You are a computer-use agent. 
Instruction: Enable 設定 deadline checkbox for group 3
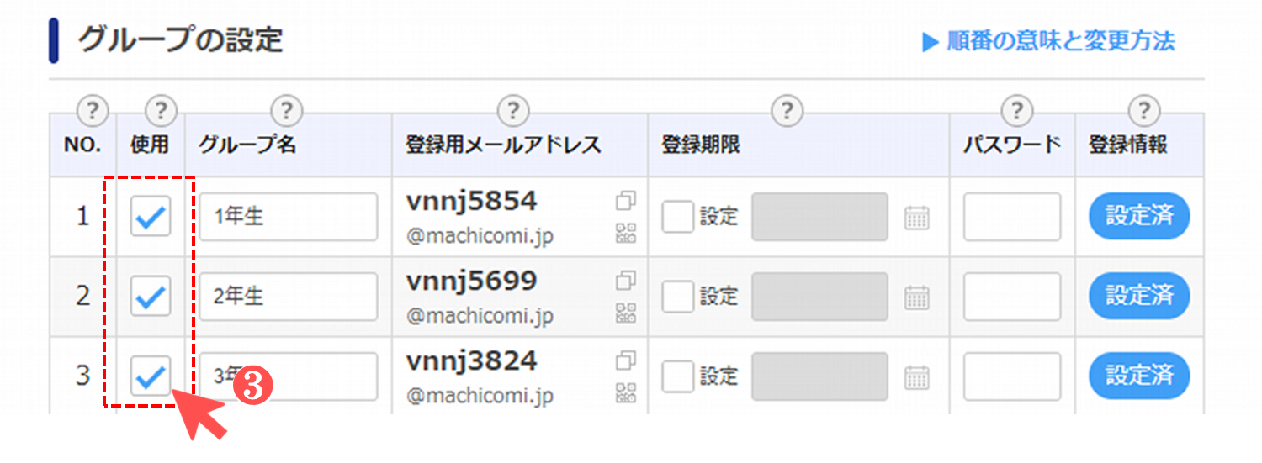click(678, 376)
